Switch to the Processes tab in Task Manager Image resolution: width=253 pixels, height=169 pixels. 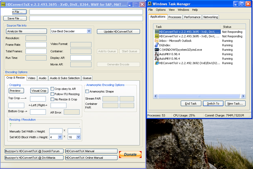(175, 17)
